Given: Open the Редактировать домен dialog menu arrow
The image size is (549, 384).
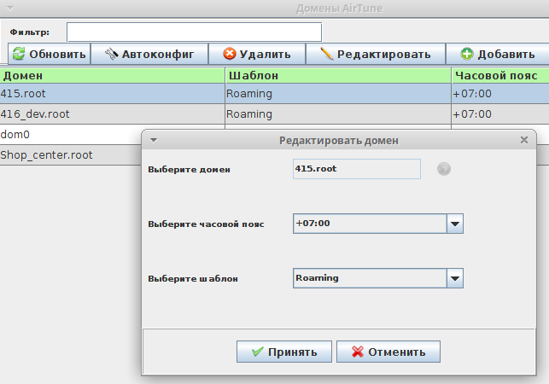Looking at the screenshot, I should pyautogui.click(x=154, y=140).
